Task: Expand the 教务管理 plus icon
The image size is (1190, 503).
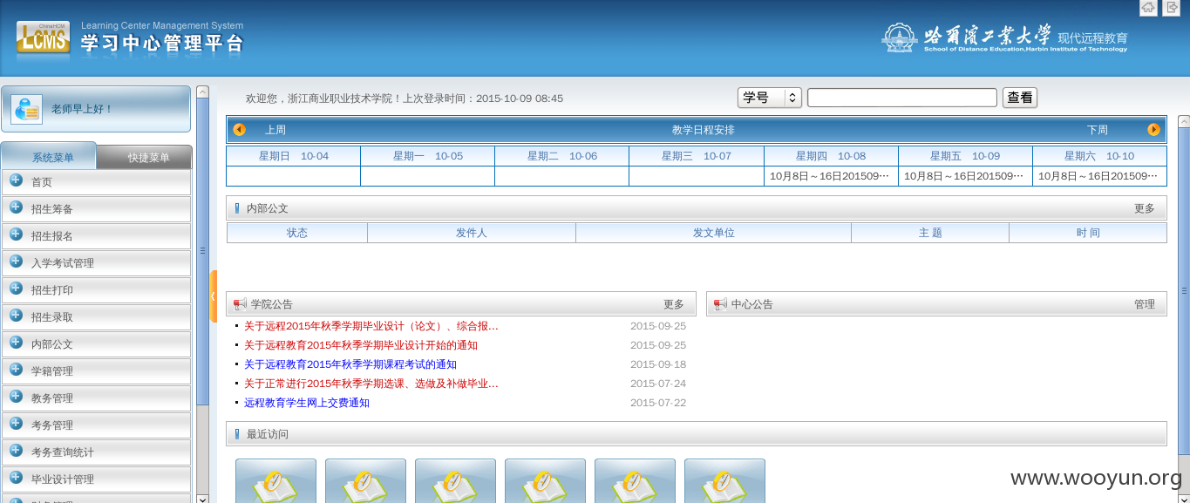Action: pyautogui.click(x=16, y=398)
